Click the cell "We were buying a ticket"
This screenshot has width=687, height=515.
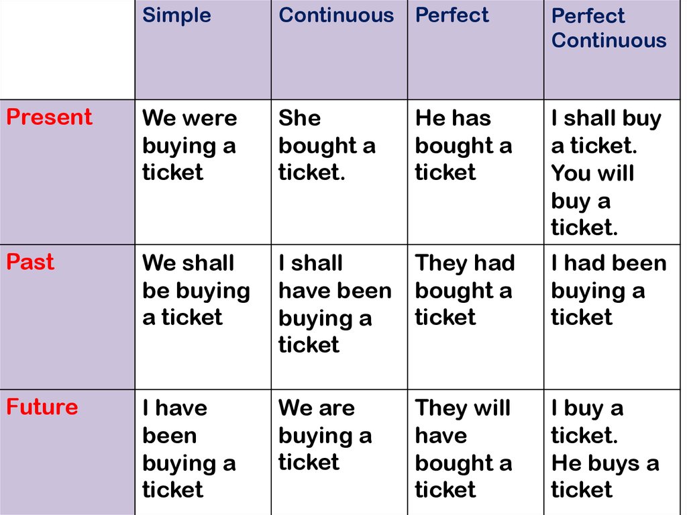pos(203,172)
